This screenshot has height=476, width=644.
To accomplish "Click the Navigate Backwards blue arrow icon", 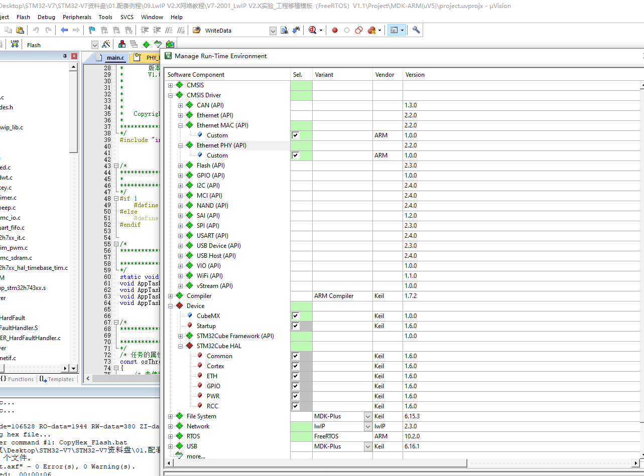I will point(64,30).
